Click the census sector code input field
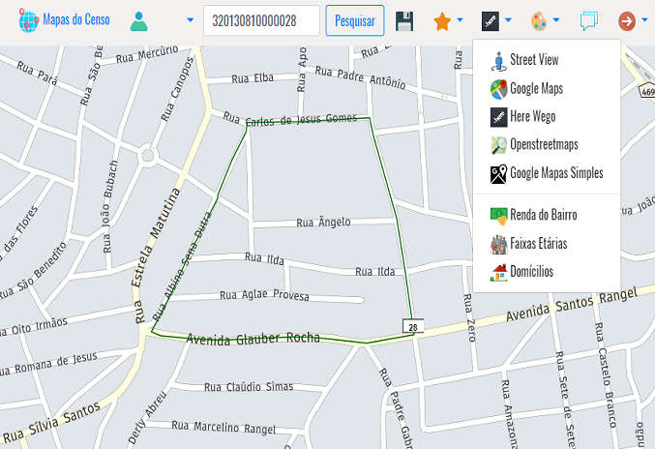The width and height of the screenshot is (655, 449). tap(261, 20)
